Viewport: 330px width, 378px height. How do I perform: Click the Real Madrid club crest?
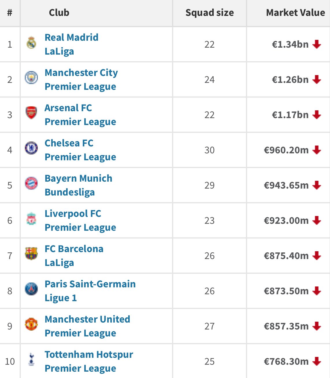click(31, 43)
